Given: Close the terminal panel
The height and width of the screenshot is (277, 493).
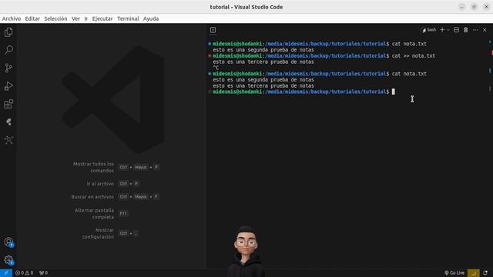Looking at the screenshot, I should pos(485,30).
